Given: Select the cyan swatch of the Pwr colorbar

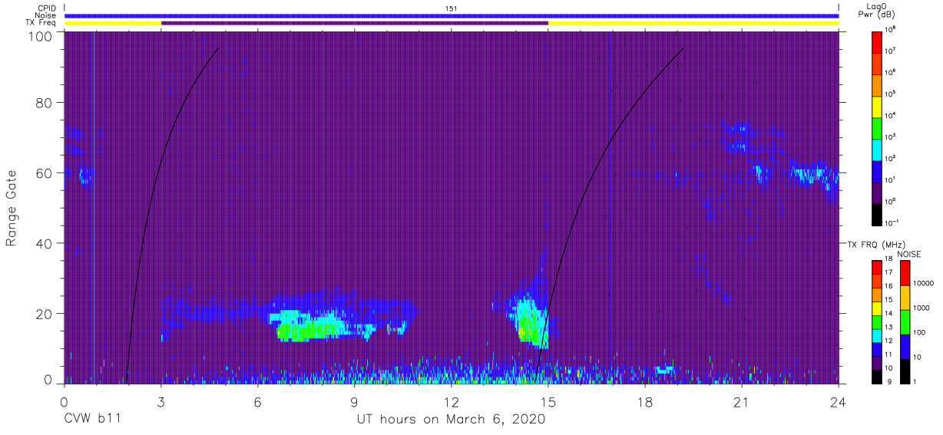Looking at the screenshot, I should point(877,148).
